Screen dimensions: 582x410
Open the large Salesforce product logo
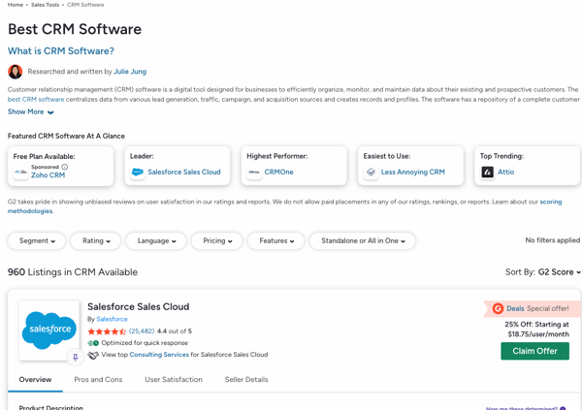(49, 331)
